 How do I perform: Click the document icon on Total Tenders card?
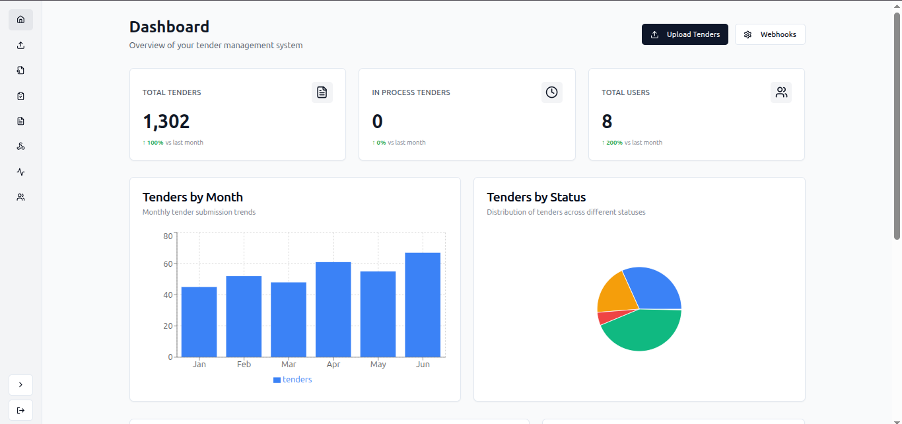[322, 92]
